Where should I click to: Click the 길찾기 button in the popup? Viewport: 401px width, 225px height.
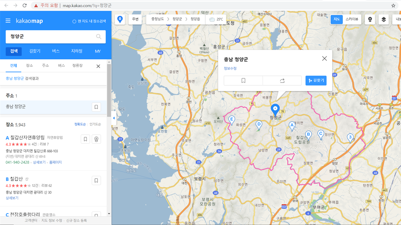coord(316,80)
